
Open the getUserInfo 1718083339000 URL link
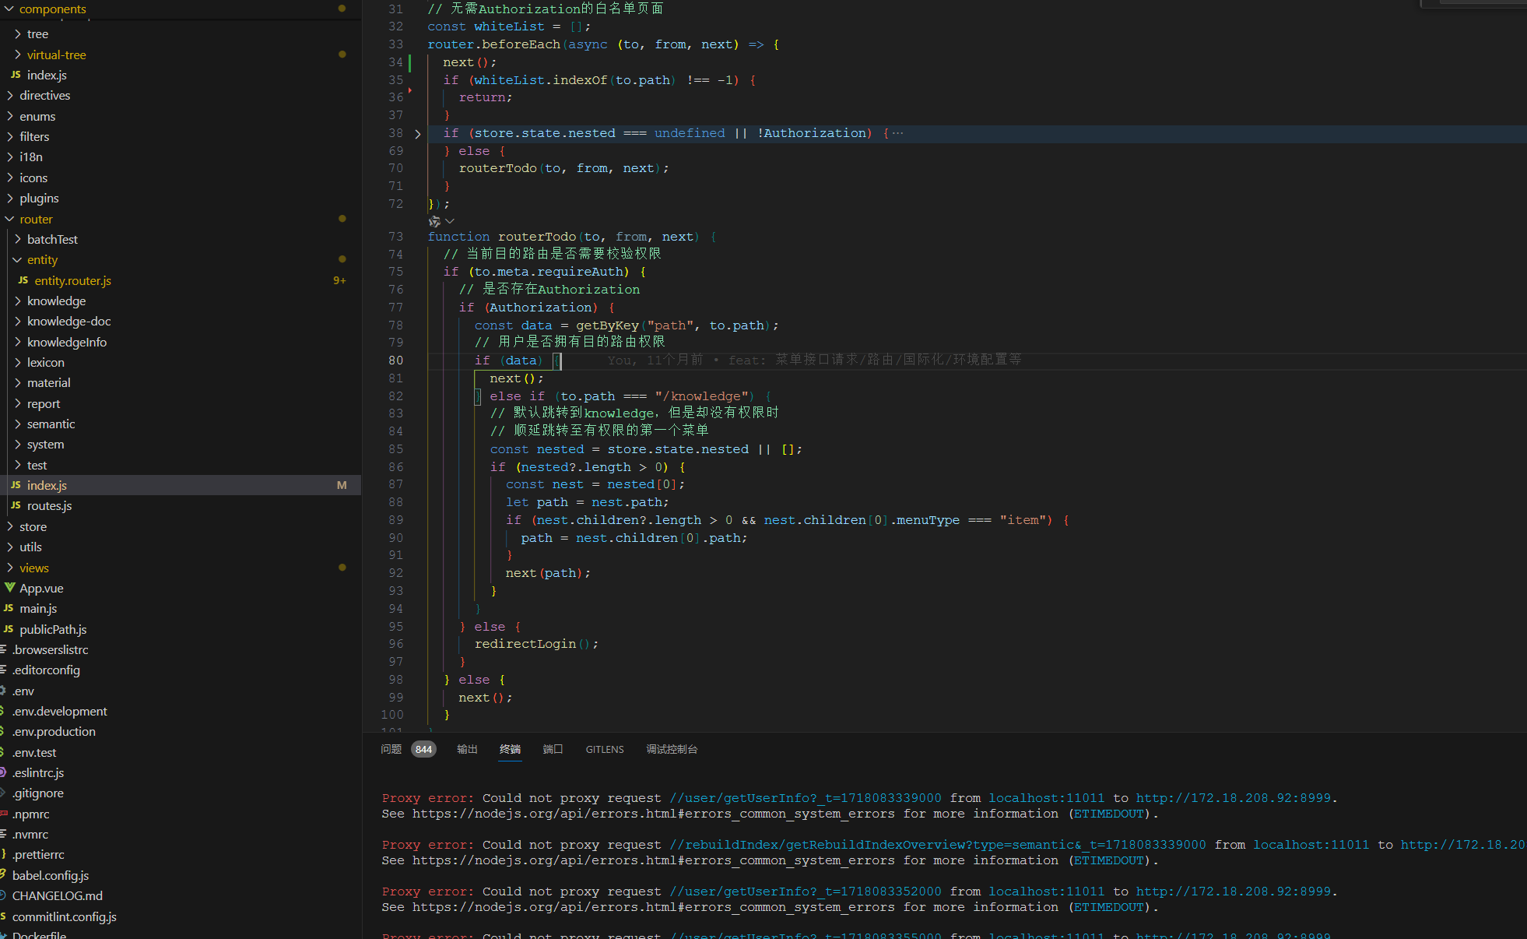806,798
